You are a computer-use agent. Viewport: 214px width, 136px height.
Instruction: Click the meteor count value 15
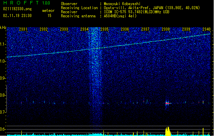point(49,16)
